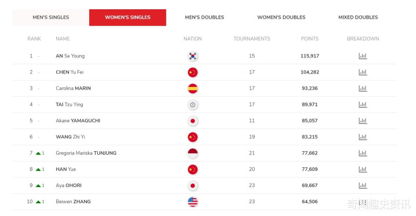
Task: Open Gregoria Mariska TUNJUNG's breakdown icon
Action: click(x=363, y=153)
